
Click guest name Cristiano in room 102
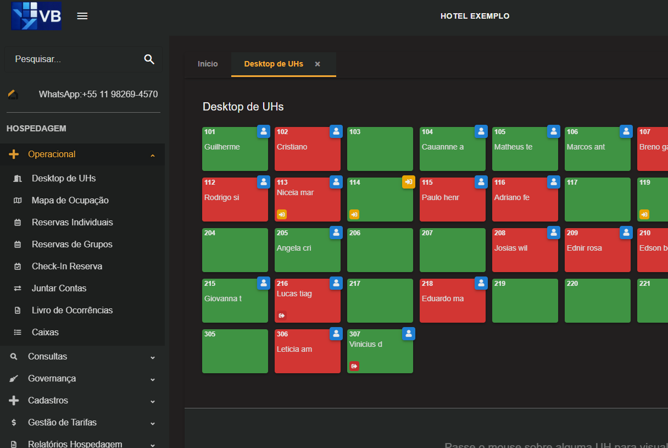tap(292, 147)
